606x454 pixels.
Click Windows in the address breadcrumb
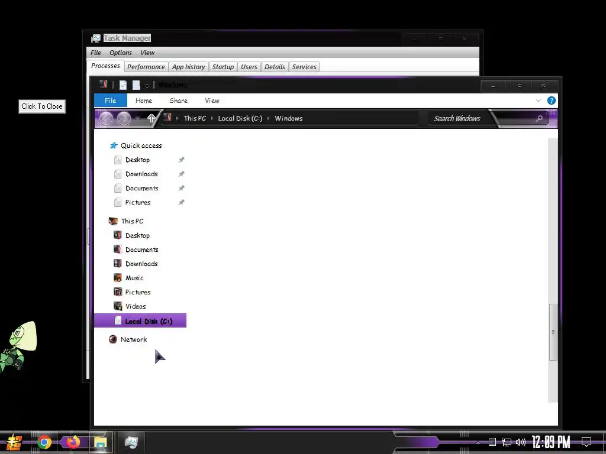click(289, 118)
